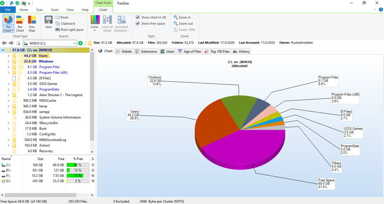The width and height of the screenshot is (384, 204).
Task: Select the MSOCache folder
Action: click(47, 101)
